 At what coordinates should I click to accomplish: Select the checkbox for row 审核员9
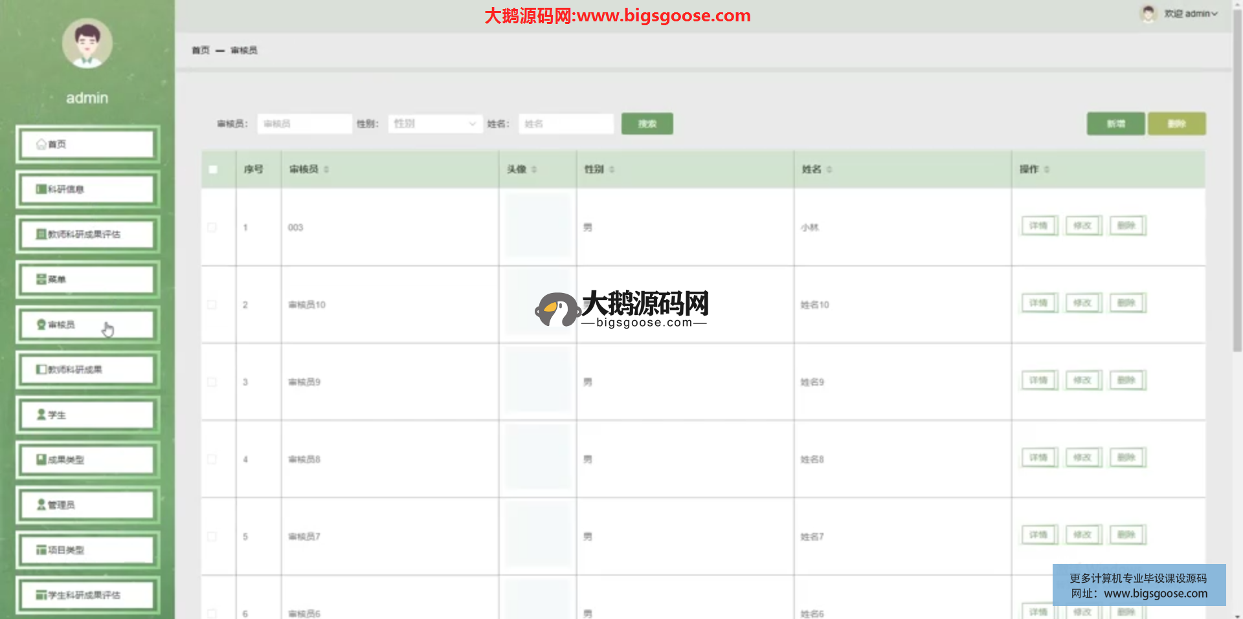coord(212,382)
